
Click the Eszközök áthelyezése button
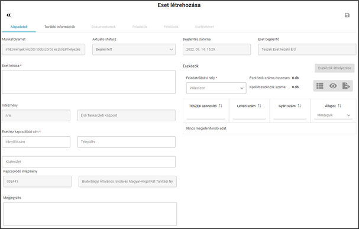coord(335,68)
